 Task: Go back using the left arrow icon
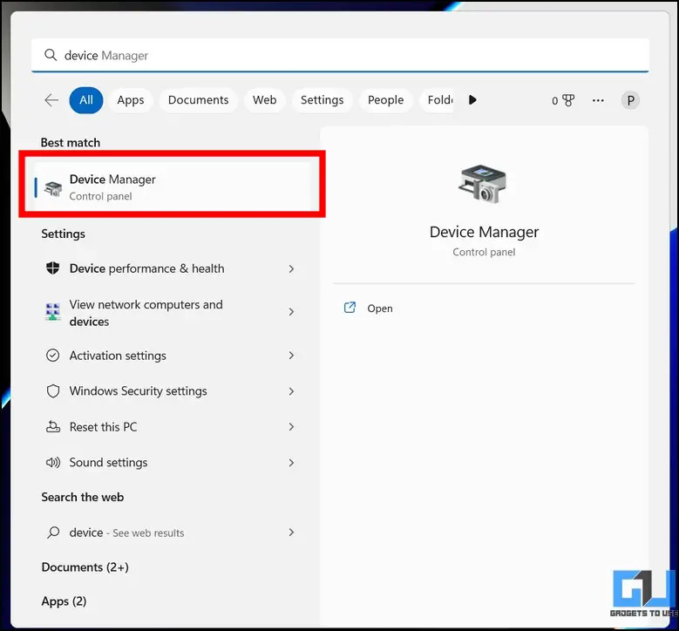(x=51, y=100)
